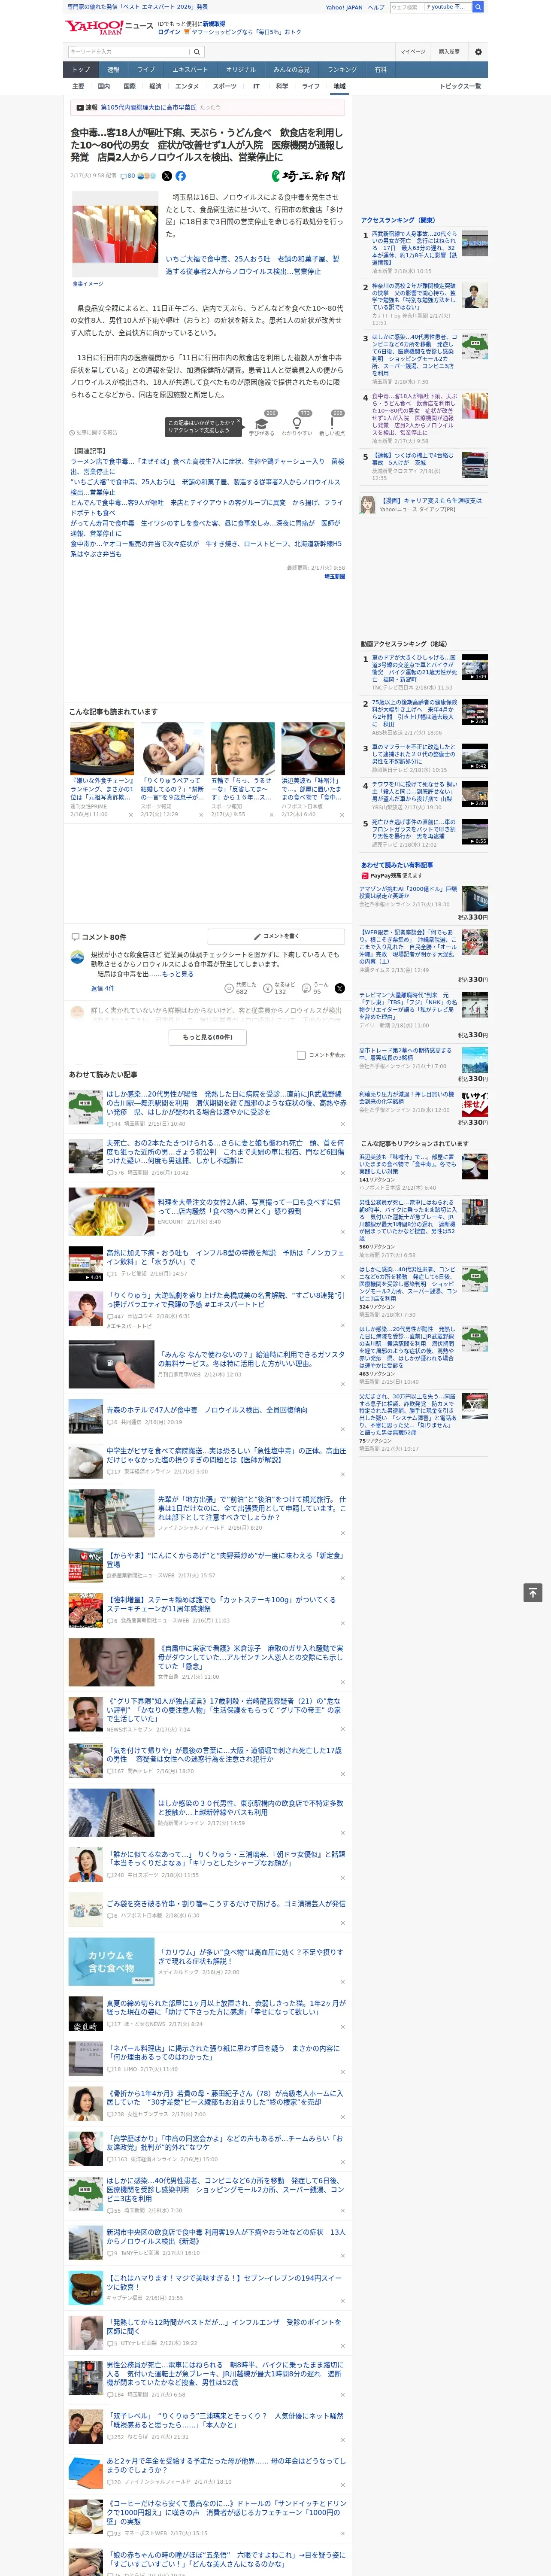Viewport: 551px width, 2576px height.
Task: Click the search magnifier button beside keyword field
Action: tap(197, 52)
